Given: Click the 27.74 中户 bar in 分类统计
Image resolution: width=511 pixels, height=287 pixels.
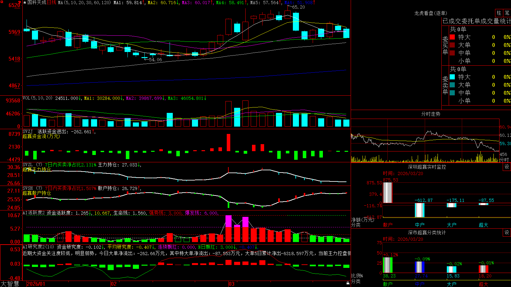Looking at the screenshot, I should [420, 267].
